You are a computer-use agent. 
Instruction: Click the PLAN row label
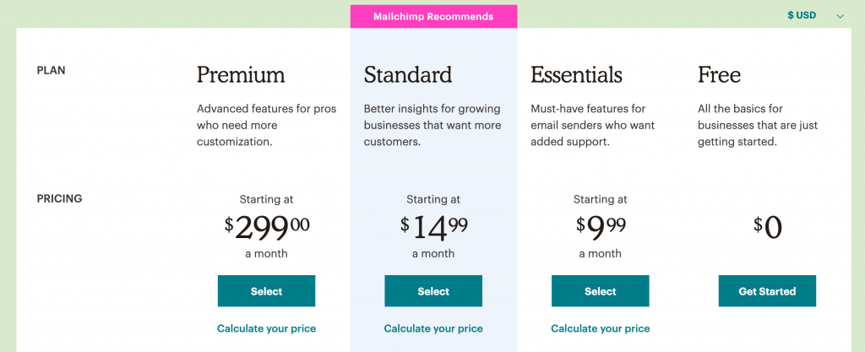(52, 71)
